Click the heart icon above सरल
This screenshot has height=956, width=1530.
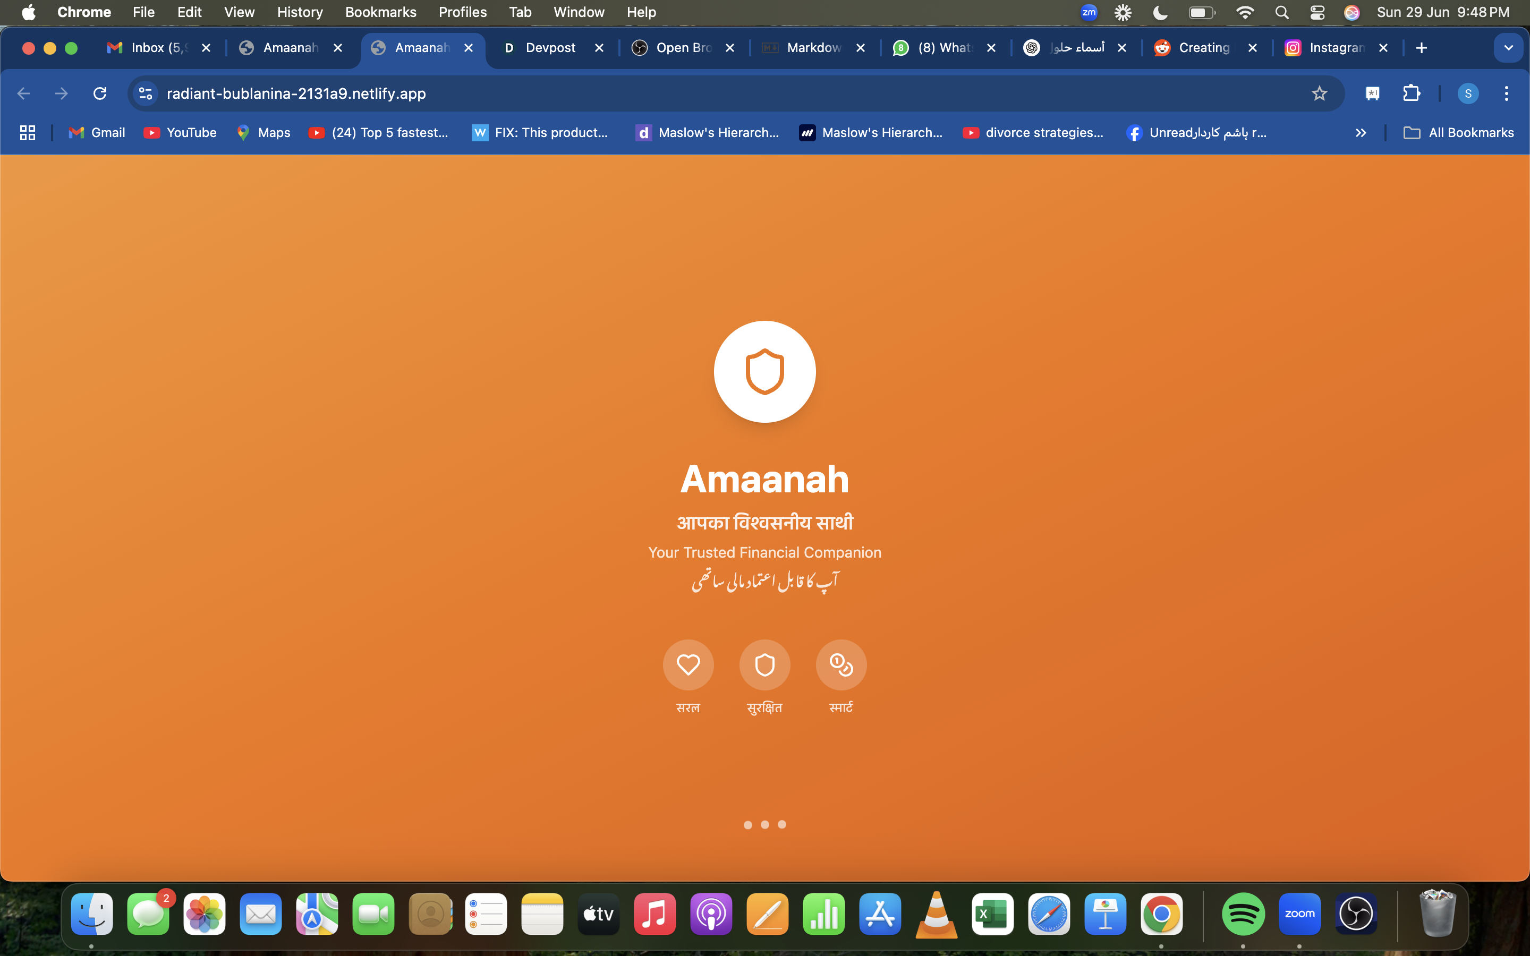pos(688,664)
